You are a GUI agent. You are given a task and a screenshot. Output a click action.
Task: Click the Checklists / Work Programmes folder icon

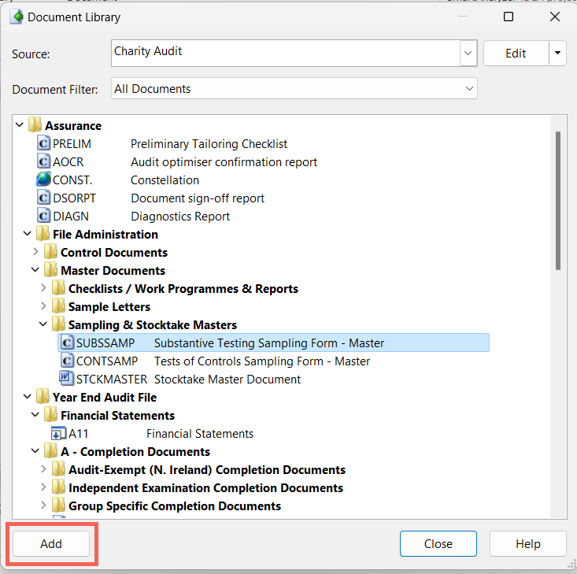tap(58, 288)
